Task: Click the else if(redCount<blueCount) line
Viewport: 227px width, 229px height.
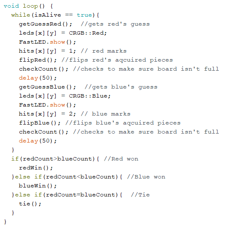Action: point(67,177)
